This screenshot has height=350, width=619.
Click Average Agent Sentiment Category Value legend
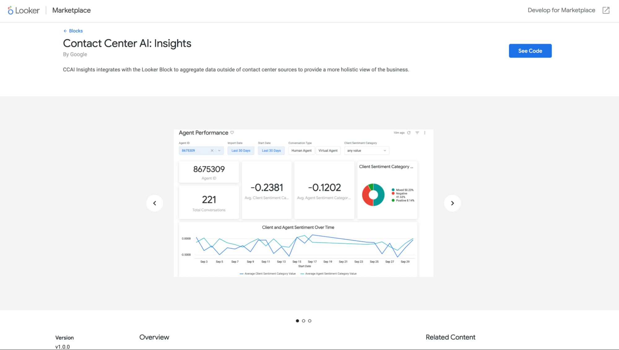click(x=328, y=274)
